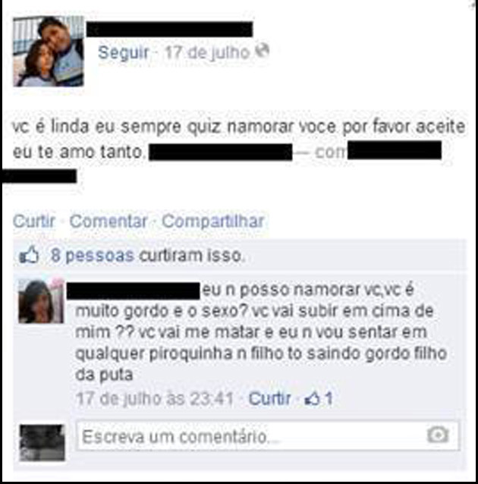
Task: Open the commenter's profile picture
Action: [x=41, y=301]
